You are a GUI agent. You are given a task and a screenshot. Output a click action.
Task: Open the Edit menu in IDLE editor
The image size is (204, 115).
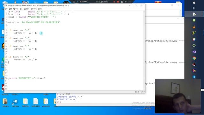point(11,9)
